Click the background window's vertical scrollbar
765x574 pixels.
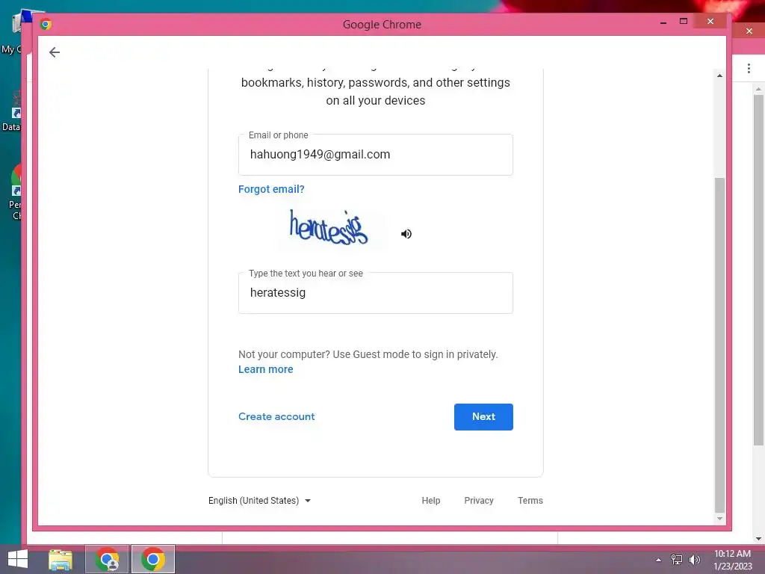[758, 270]
